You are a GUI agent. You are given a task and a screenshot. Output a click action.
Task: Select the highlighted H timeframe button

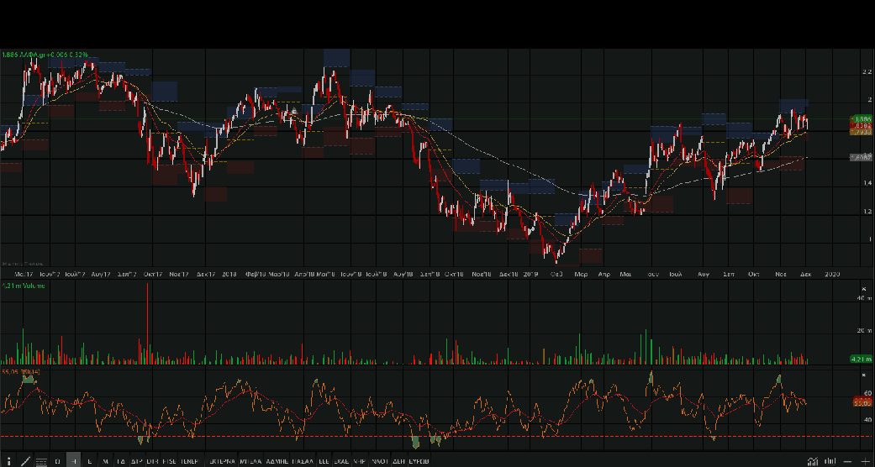[x=74, y=461]
